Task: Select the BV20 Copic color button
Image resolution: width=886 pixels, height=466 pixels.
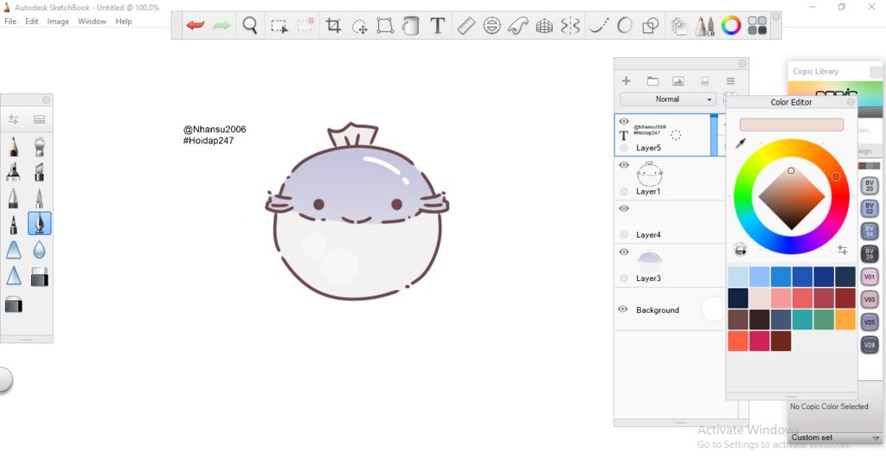Action: [870, 186]
